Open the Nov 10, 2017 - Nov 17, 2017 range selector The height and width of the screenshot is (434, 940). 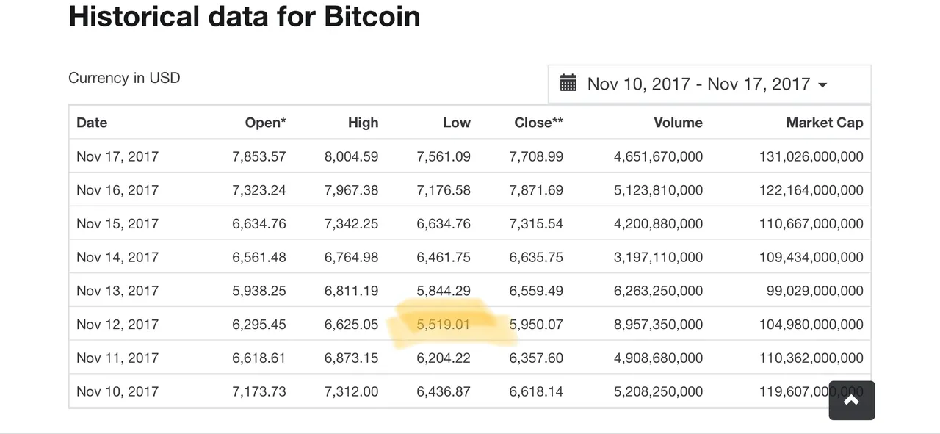click(x=709, y=84)
